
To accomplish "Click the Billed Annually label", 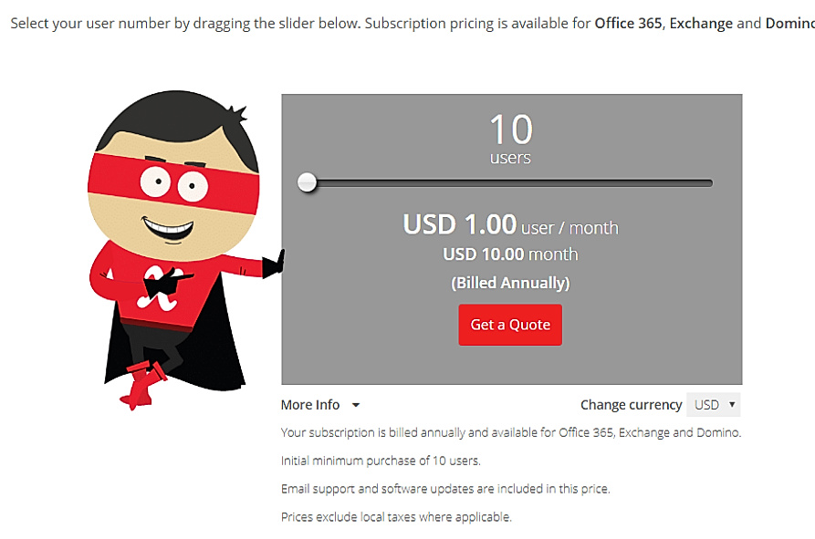I will coord(510,283).
